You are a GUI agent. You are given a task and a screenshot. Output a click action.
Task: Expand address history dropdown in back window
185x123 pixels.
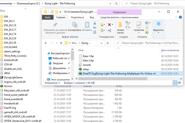(x=110, y=4)
